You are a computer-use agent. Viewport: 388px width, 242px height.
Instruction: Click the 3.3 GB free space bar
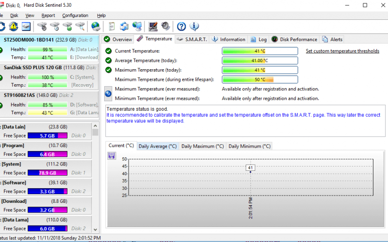(x=48, y=191)
